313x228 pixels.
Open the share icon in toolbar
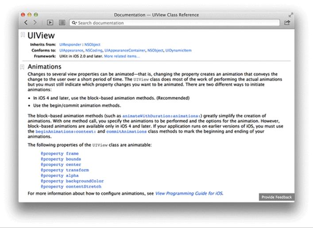pos(287,23)
